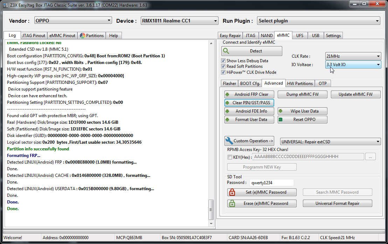Run Custom Operation with wrench icon
The height and width of the screenshot is (244, 388).
(249, 141)
